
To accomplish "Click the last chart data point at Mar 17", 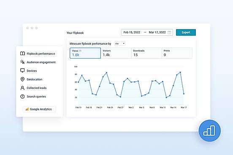I will 184,94.
